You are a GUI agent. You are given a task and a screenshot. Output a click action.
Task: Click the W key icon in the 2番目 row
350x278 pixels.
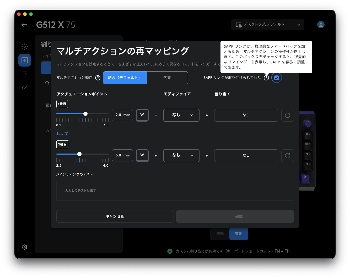tap(142, 155)
